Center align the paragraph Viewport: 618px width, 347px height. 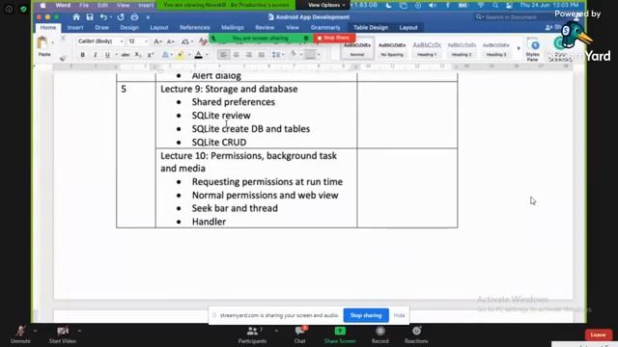point(236,55)
